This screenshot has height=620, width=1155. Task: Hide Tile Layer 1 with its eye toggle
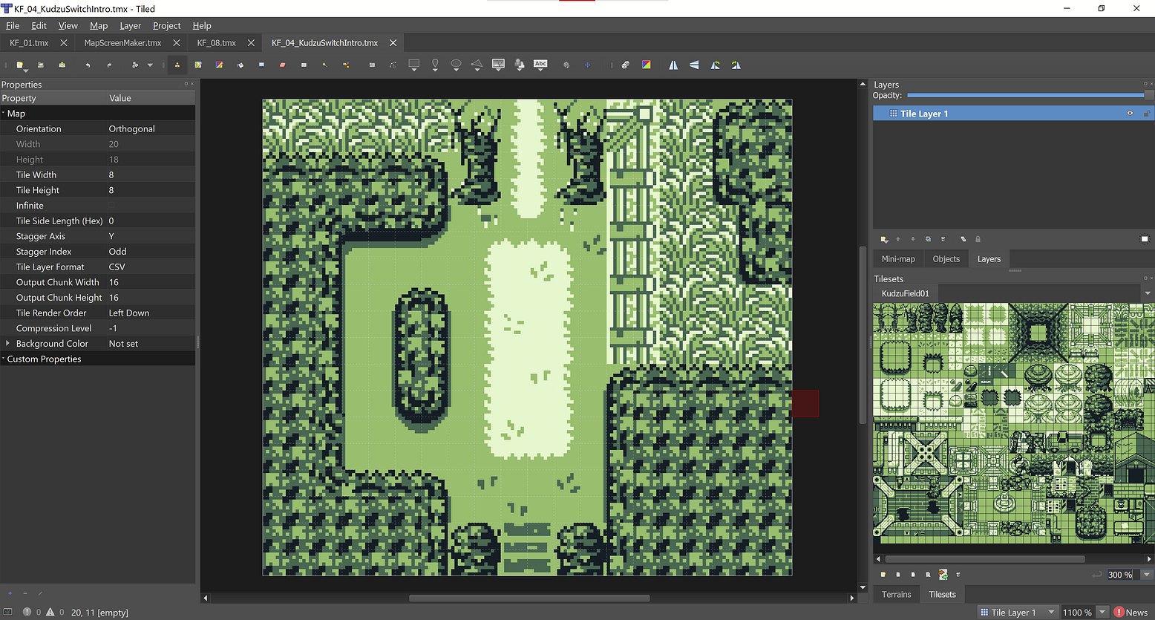[1130, 113]
